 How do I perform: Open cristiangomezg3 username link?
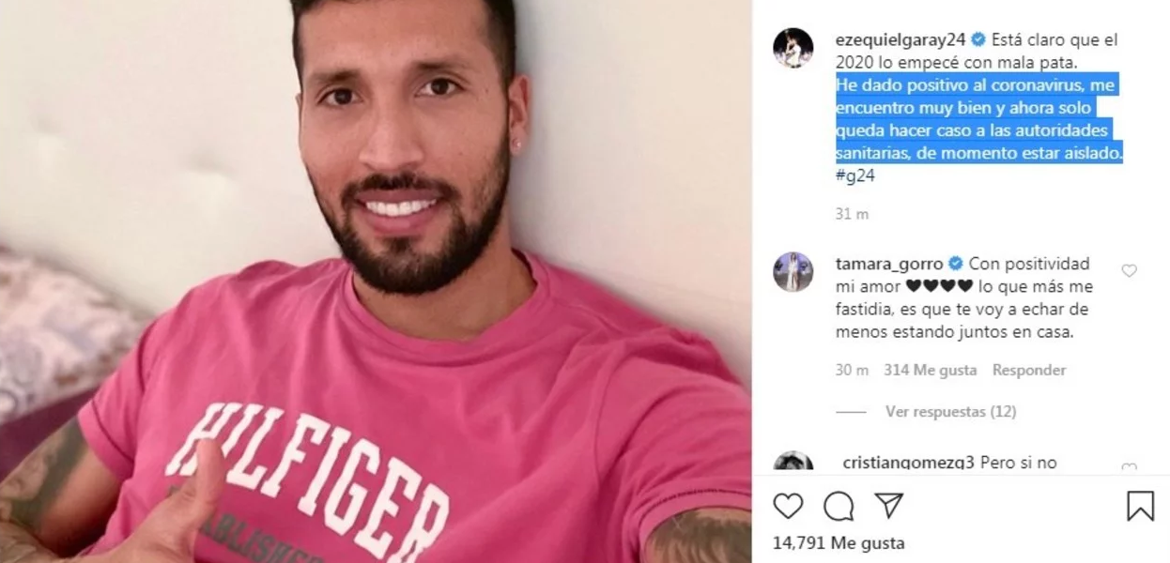coord(909,463)
